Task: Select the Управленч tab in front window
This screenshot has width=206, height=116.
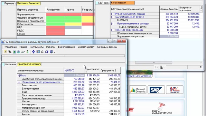Action: 9,64
